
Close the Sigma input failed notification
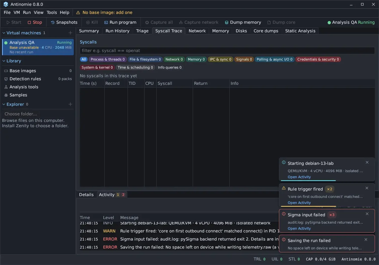click(x=367, y=214)
